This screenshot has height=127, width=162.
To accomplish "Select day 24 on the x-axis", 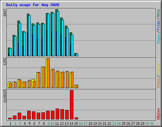I will (x=119, y=124).
